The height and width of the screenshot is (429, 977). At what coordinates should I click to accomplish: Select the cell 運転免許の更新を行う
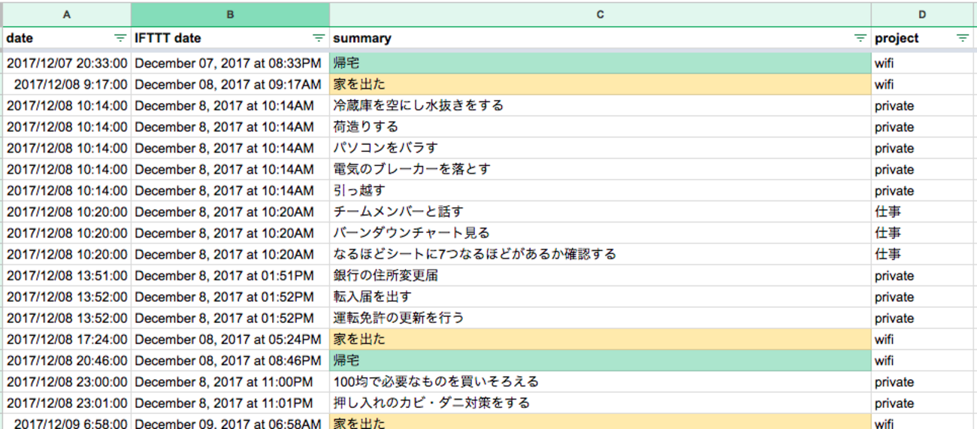coord(600,318)
